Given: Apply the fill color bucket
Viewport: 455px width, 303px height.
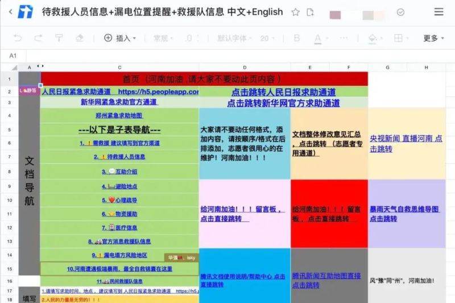Looking at the screenshot, I should pyautogui.click(x=373, y=39).
